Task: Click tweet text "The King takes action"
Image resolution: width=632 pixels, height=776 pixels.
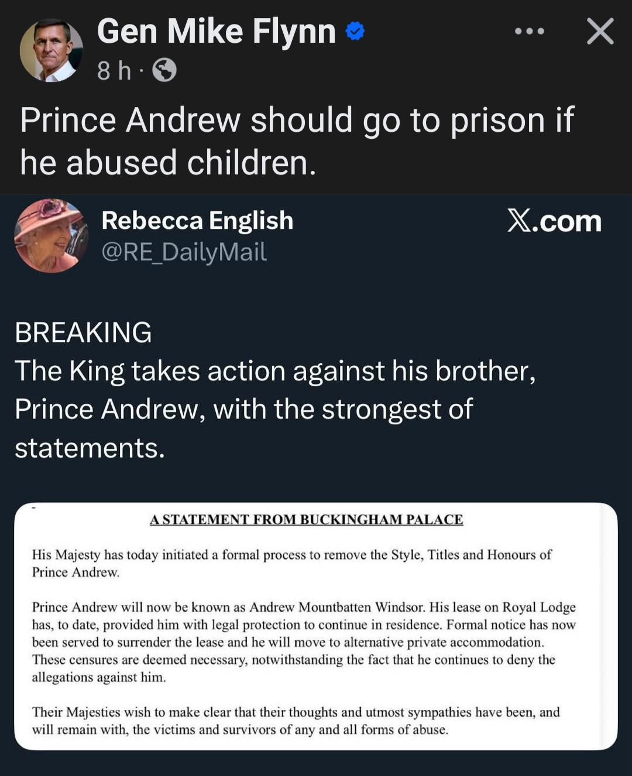Action: click(275, 371)
